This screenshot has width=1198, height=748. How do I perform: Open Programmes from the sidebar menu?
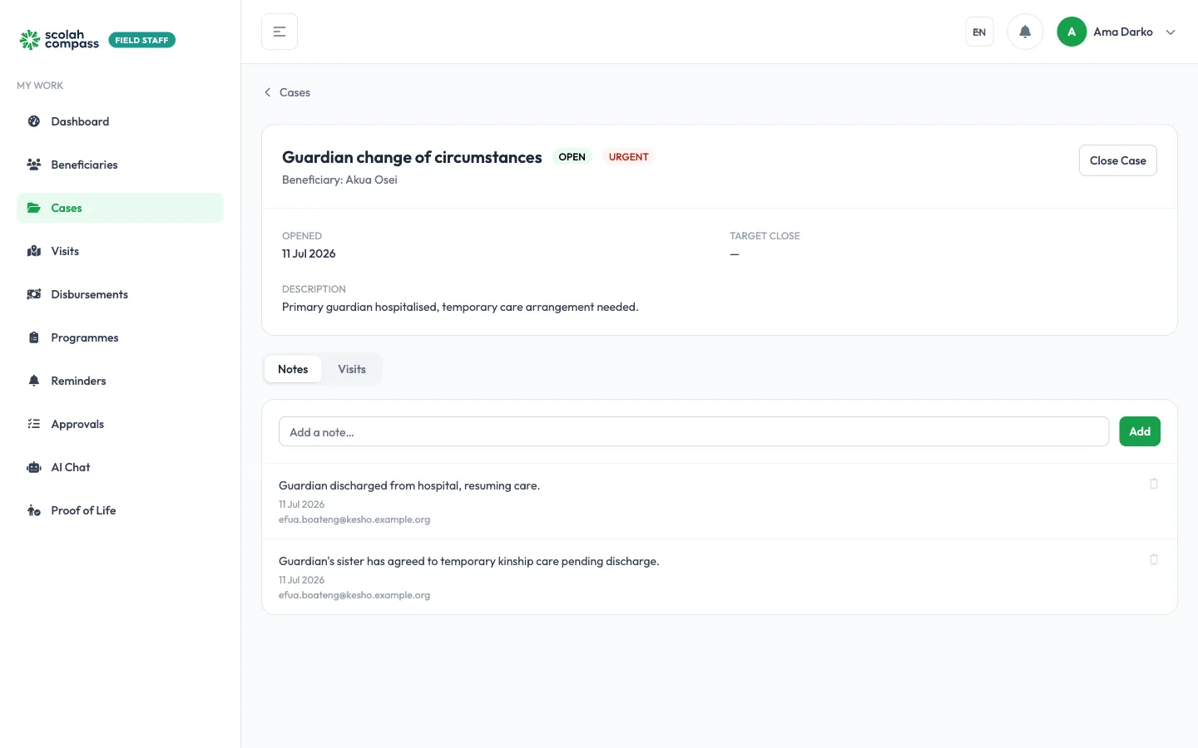click(120, 337)
